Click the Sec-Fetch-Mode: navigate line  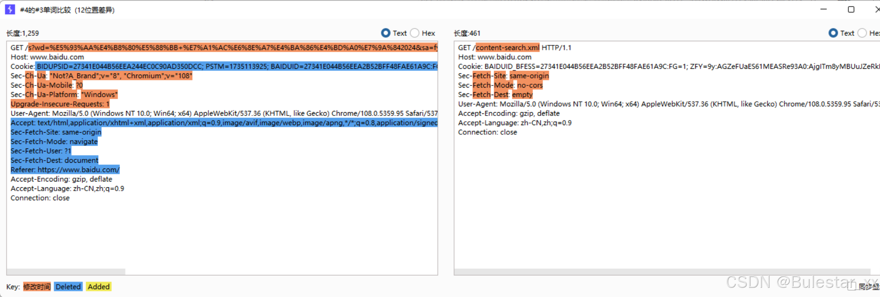click(54, 141)
